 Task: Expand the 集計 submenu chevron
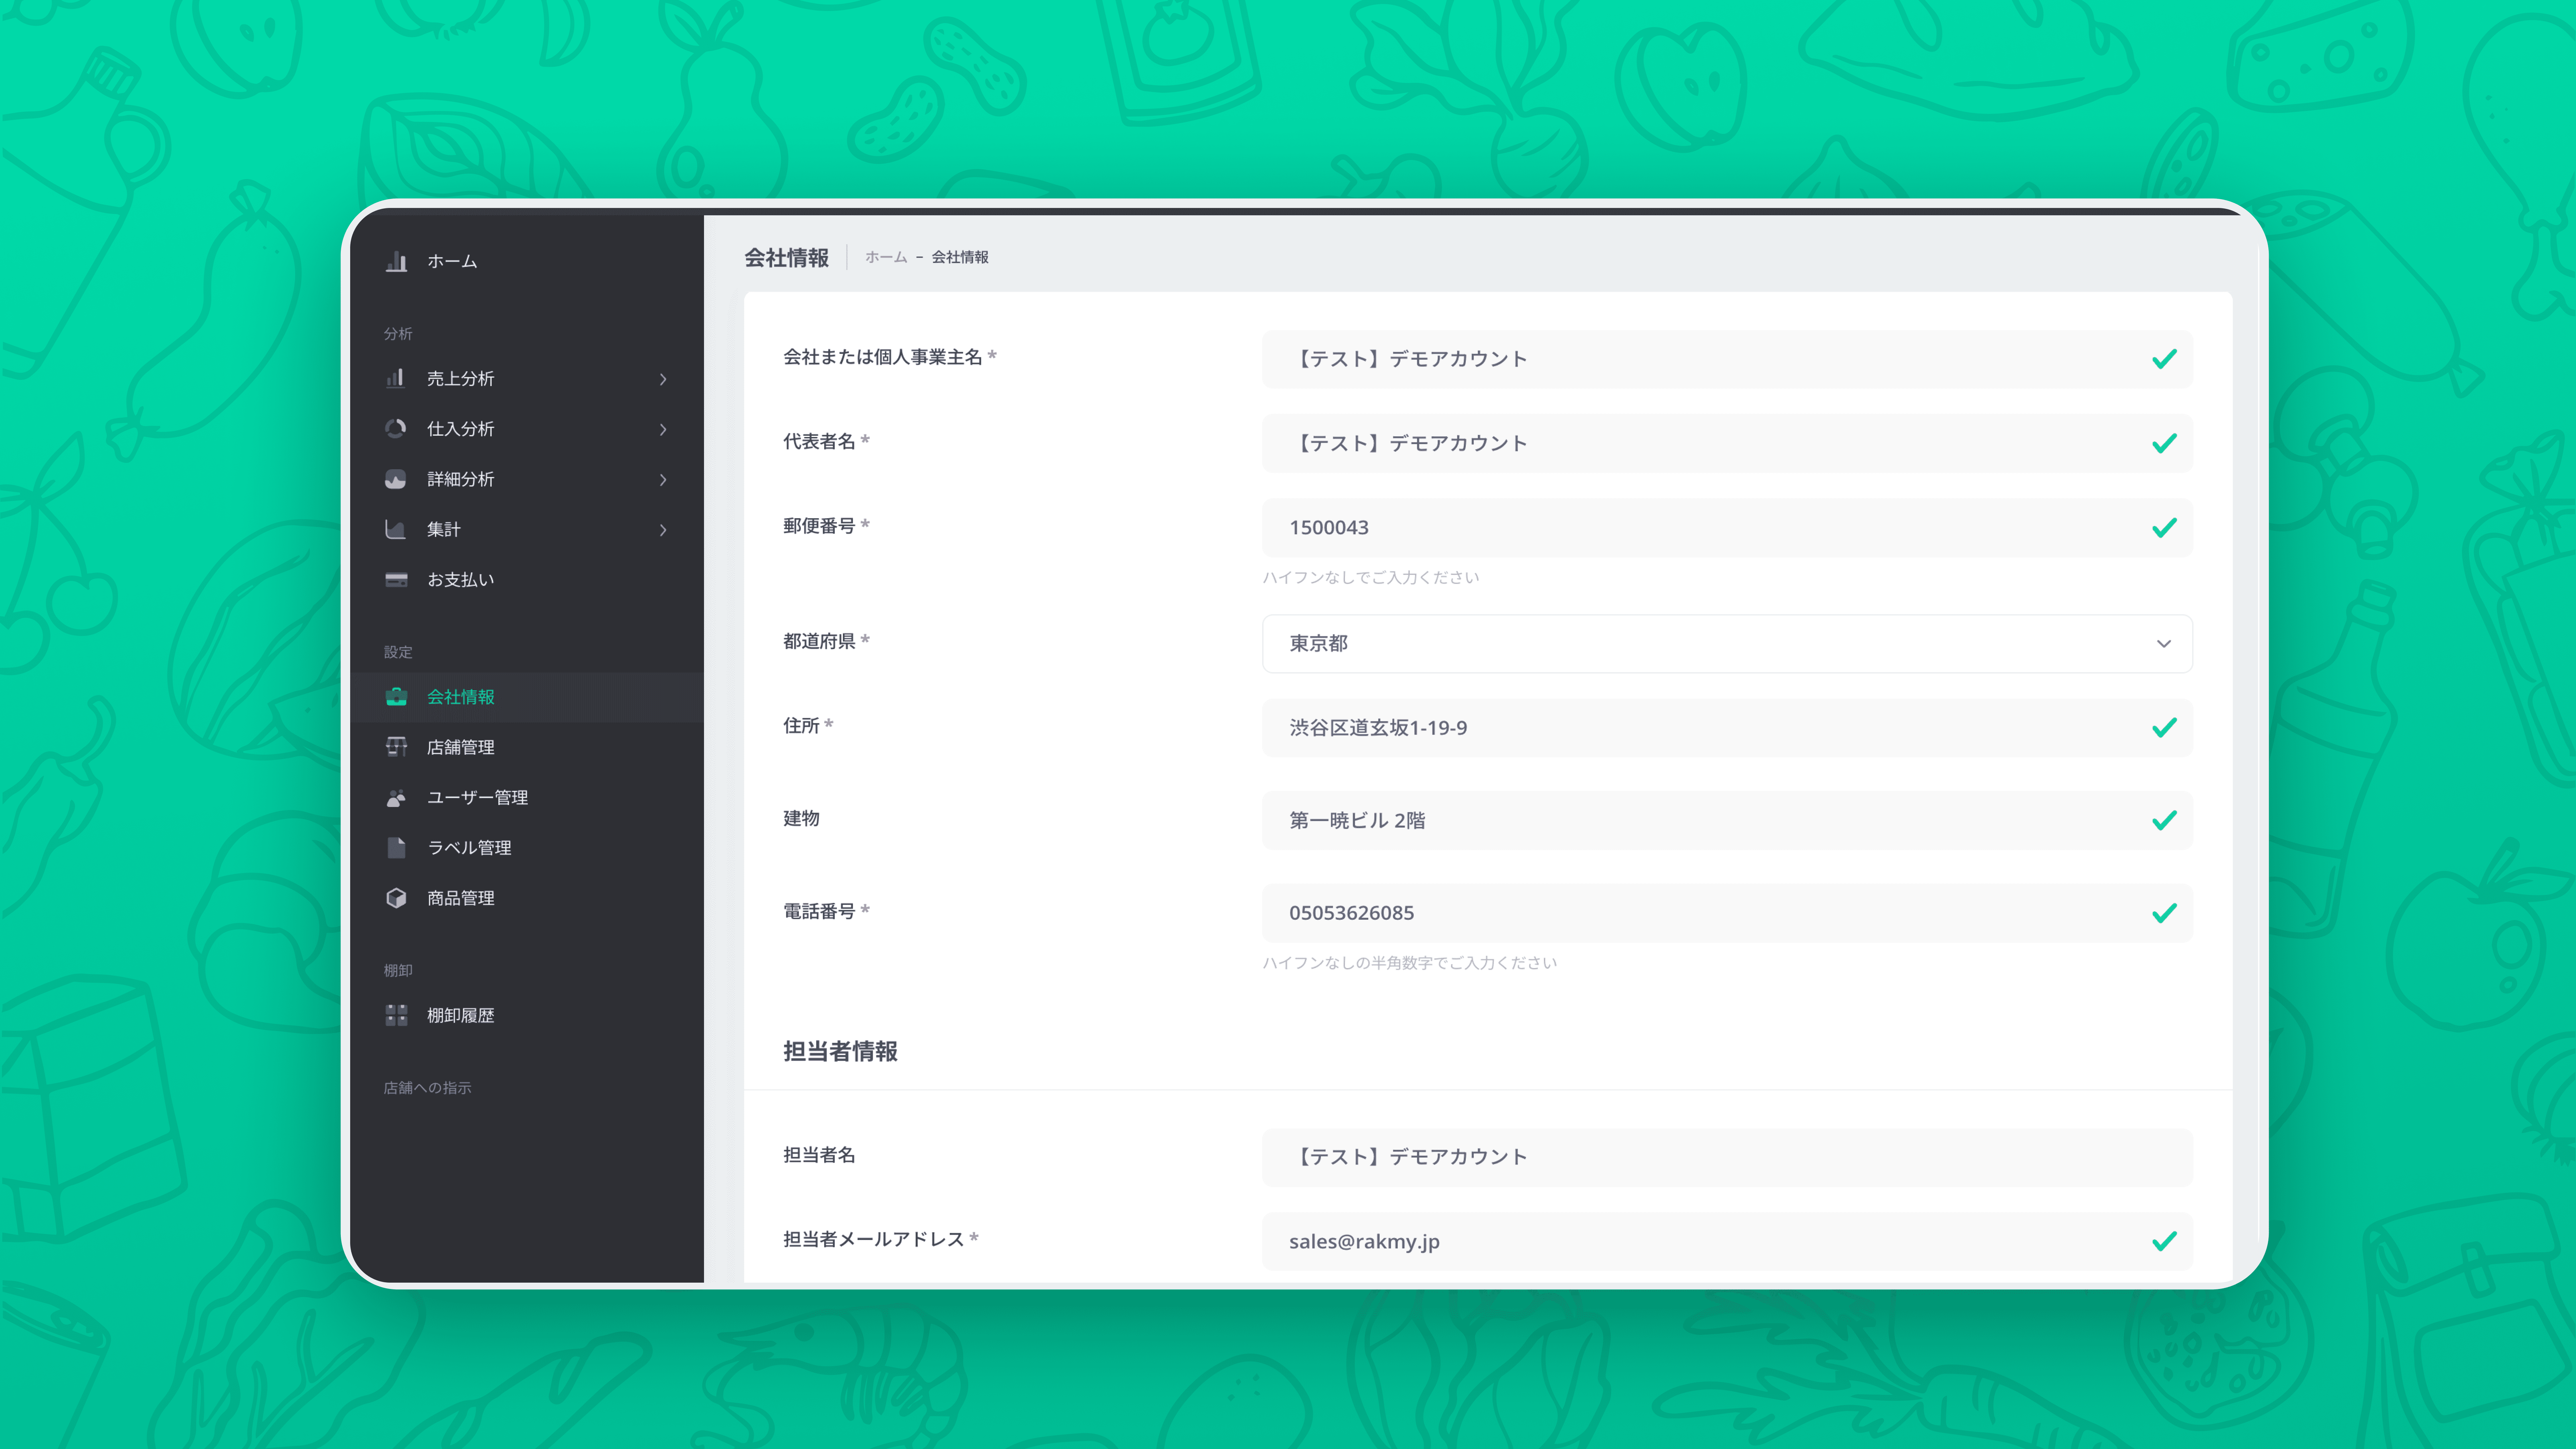[663, 530]
